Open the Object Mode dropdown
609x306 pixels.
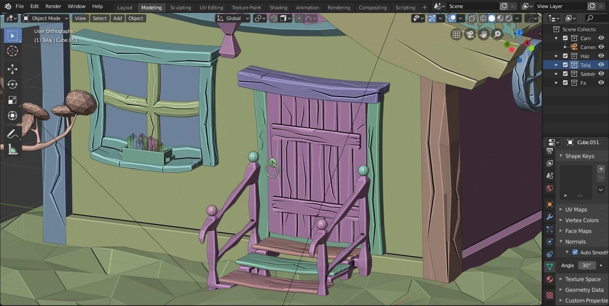coord(45,18)
